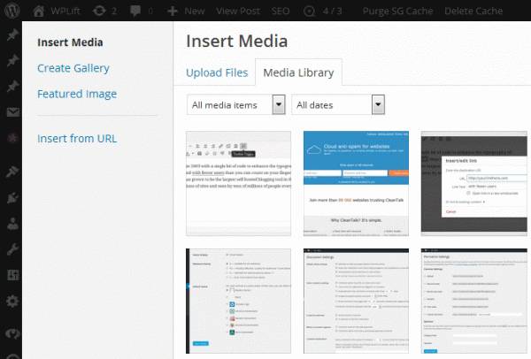Open Tools via the wrench sidebar icon
The width and height of the screenshot is (531, 359).
[12, 252]
